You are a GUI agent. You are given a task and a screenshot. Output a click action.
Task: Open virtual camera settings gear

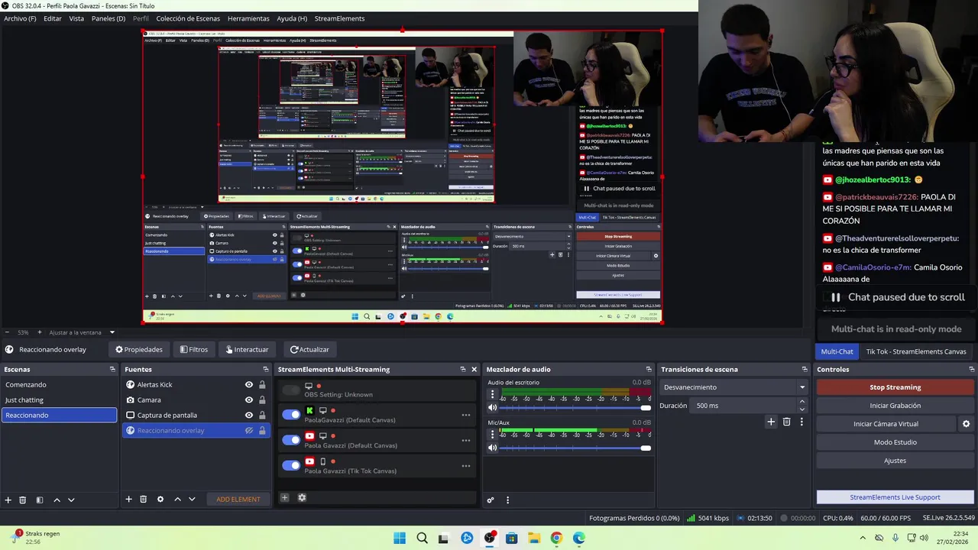click(966, 424)
